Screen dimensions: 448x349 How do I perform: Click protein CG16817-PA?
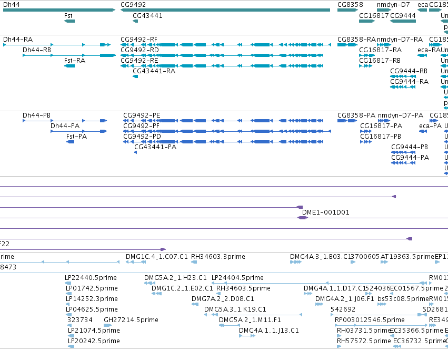coord(366,131)
